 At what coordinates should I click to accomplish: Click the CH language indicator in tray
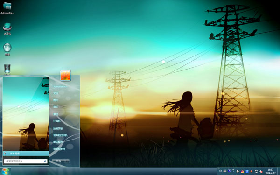point(221,171)
